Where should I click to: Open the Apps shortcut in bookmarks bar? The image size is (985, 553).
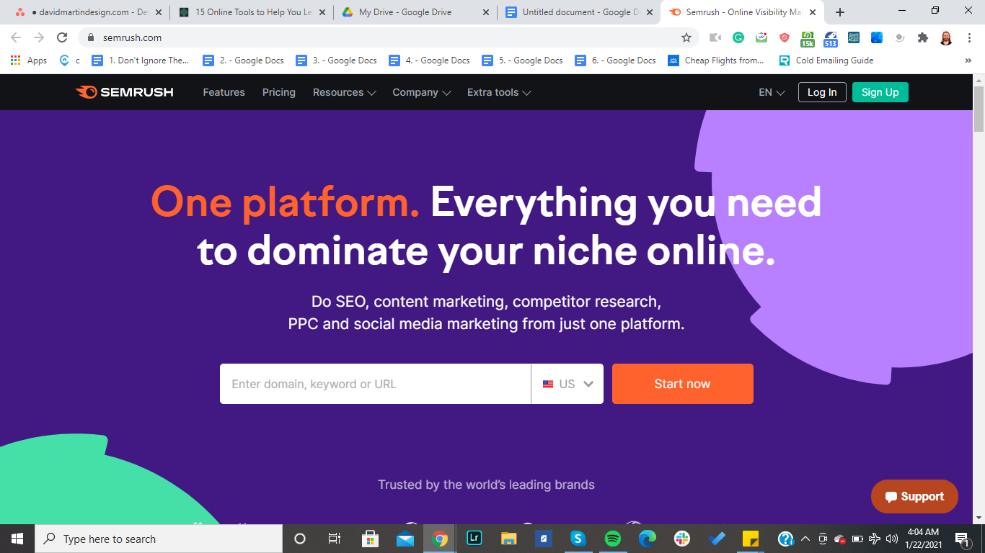[29, 60]
